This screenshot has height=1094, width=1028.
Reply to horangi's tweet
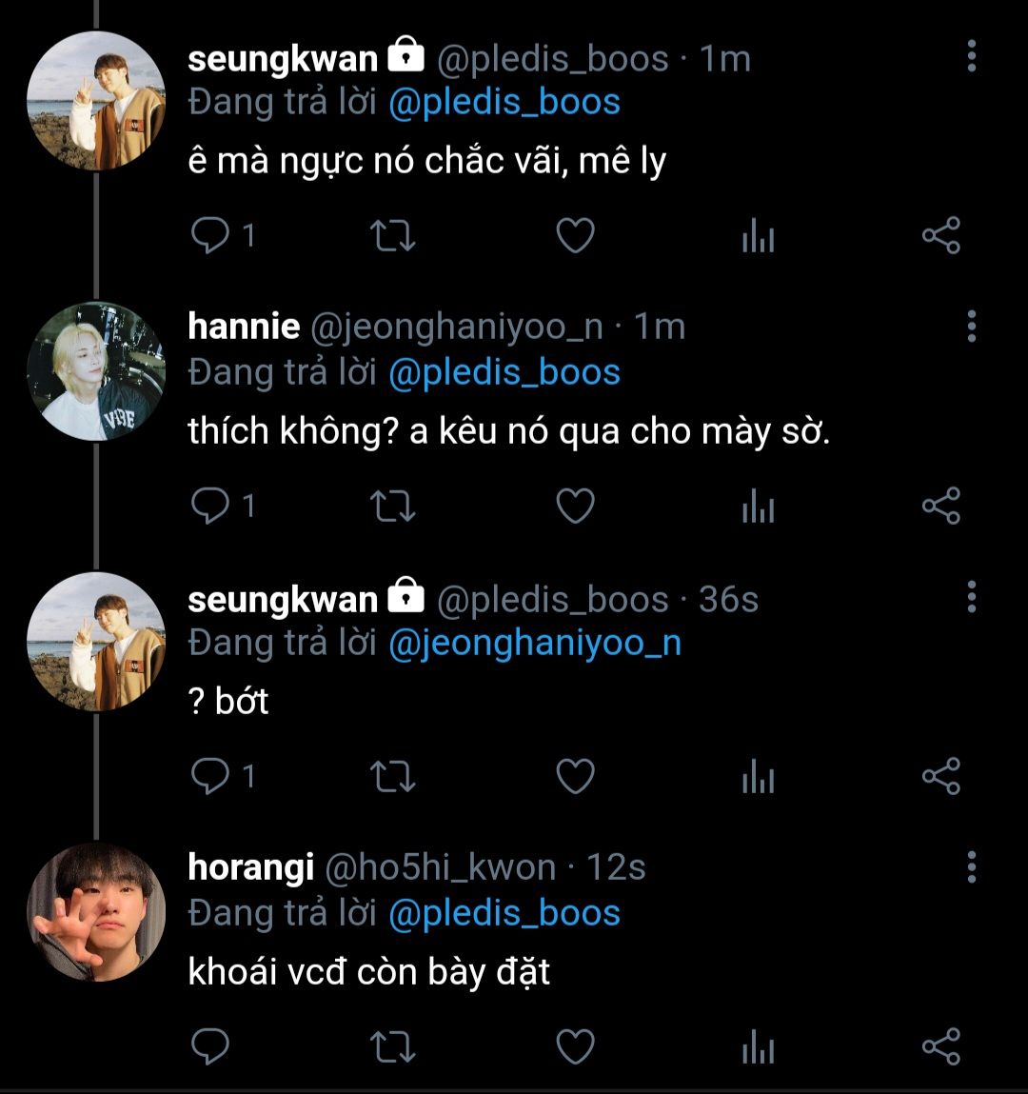pyautogui.click(x=210, y=1046)
